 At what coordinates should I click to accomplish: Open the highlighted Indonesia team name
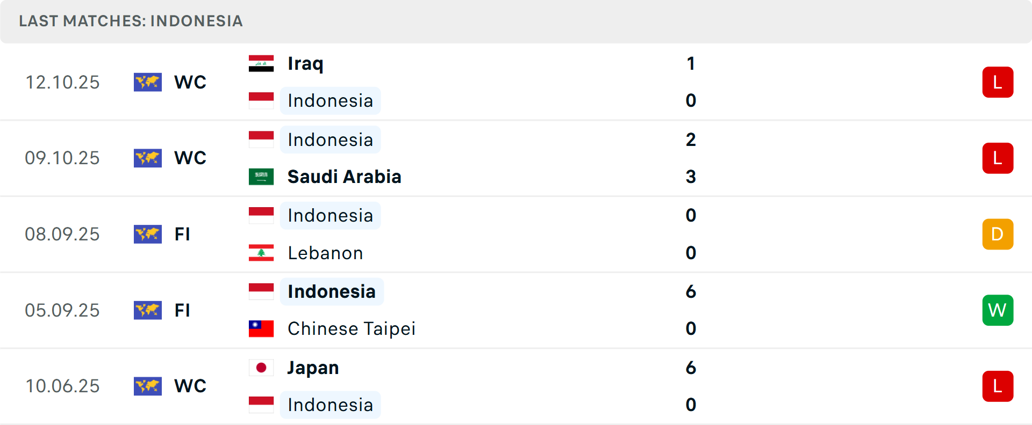tap(331, 291)
